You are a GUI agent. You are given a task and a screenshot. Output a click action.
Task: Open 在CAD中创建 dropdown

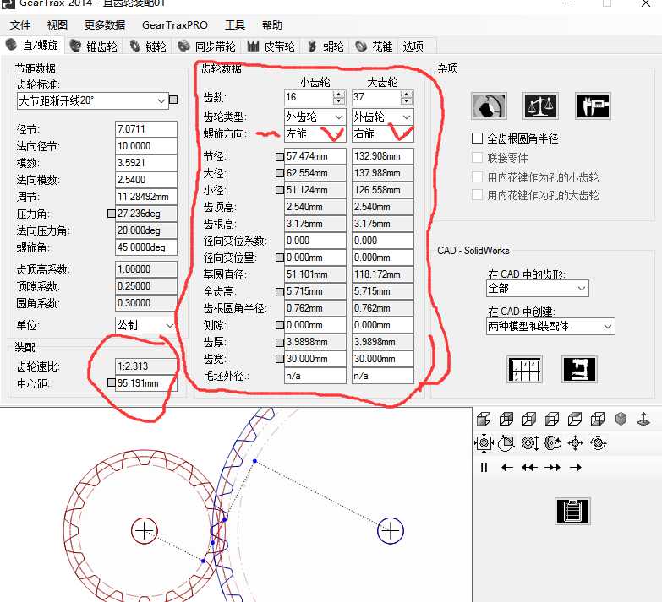pyautogui.click(x=550, y=326)
